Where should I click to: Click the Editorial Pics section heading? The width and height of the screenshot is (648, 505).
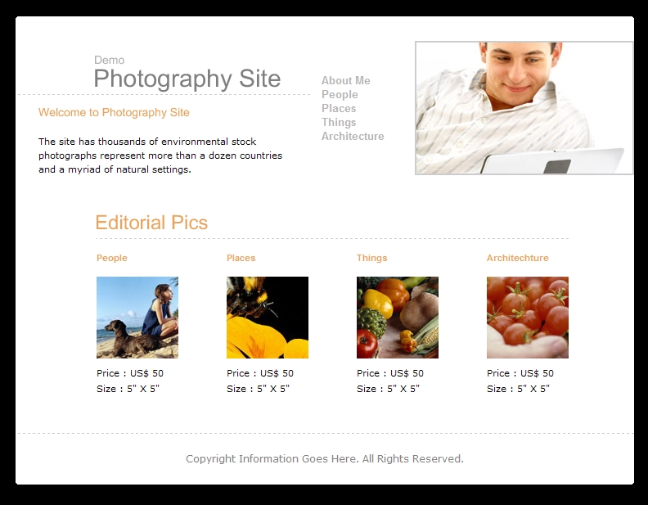151,223
